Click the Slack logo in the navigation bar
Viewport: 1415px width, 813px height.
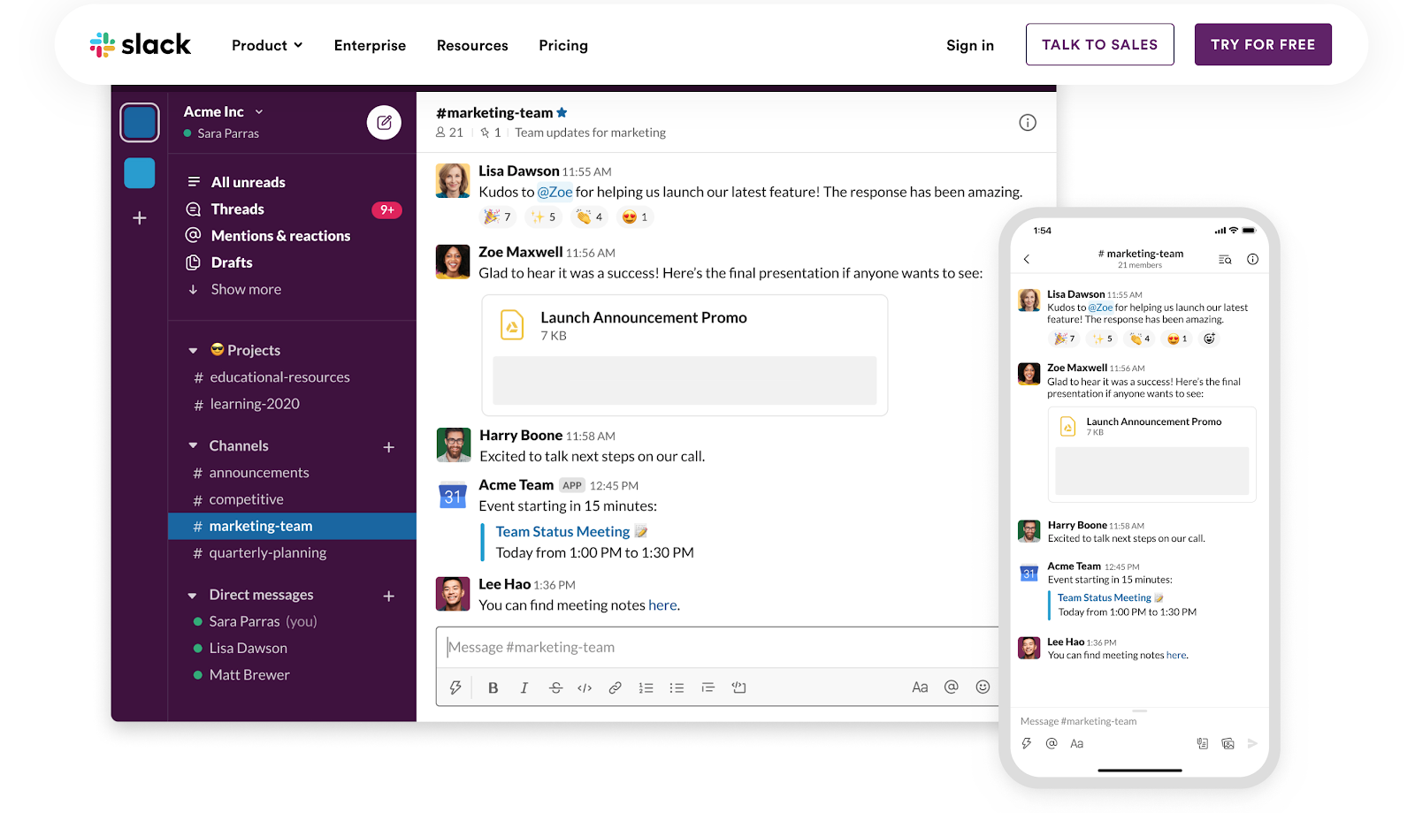pyautogui.click(x=141, y=44)
